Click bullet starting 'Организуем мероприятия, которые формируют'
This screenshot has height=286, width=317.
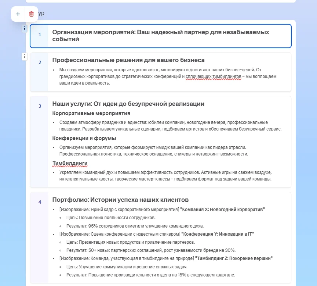pyautogui.click(x=154, y=151)
